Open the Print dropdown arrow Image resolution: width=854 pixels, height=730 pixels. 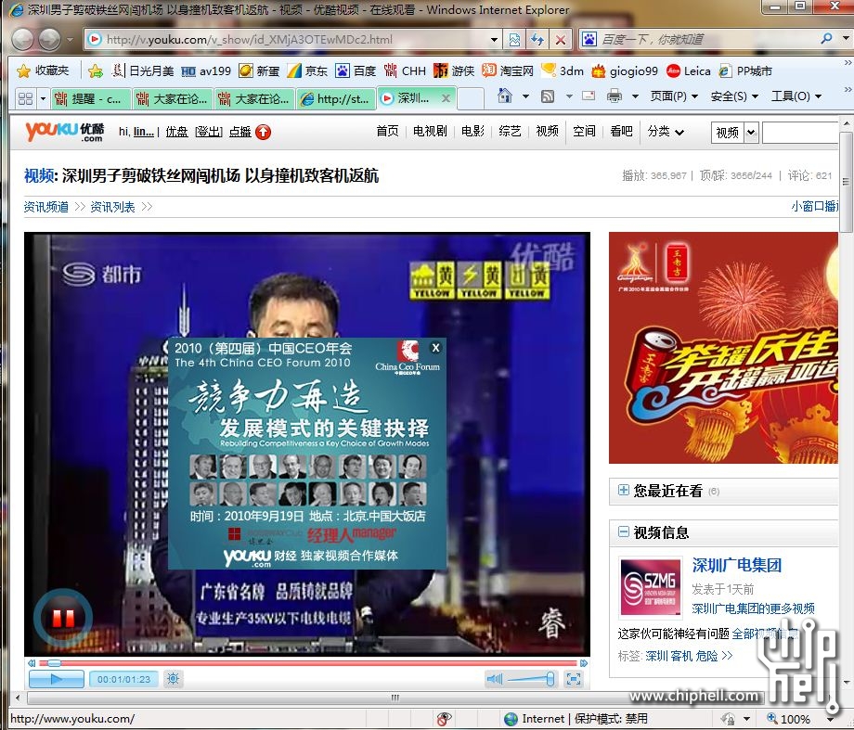coord(635,96)
